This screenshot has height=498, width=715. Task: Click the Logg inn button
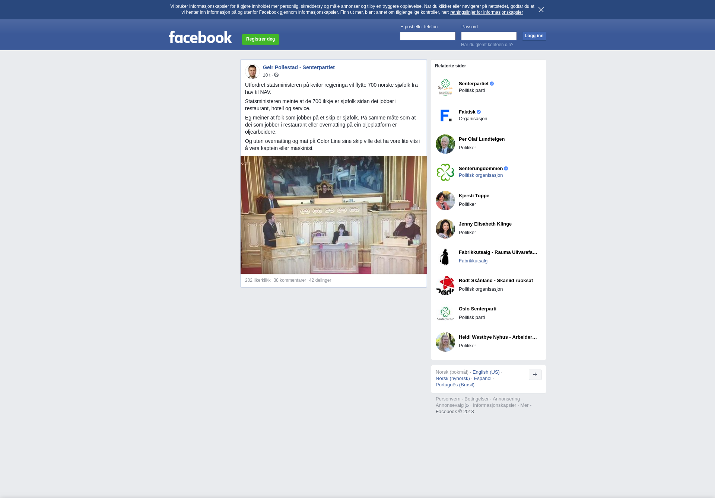[x=534, y=36]
